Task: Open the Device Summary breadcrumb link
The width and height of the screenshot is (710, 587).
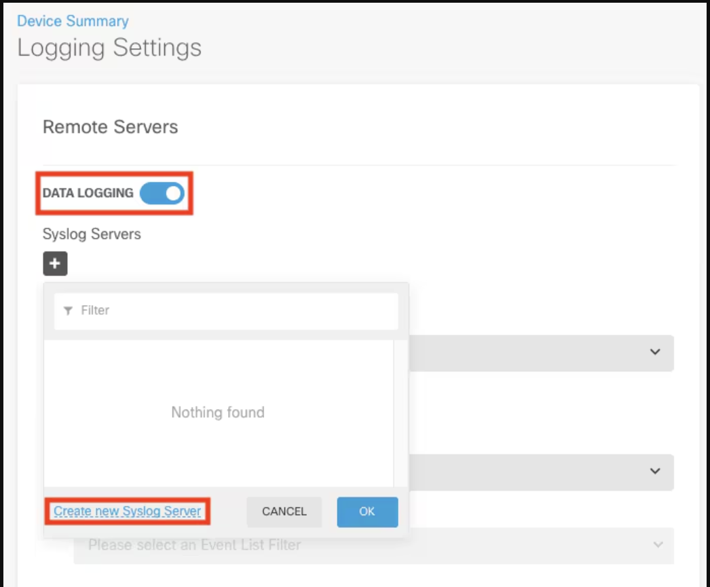Action: click(73, 21)
